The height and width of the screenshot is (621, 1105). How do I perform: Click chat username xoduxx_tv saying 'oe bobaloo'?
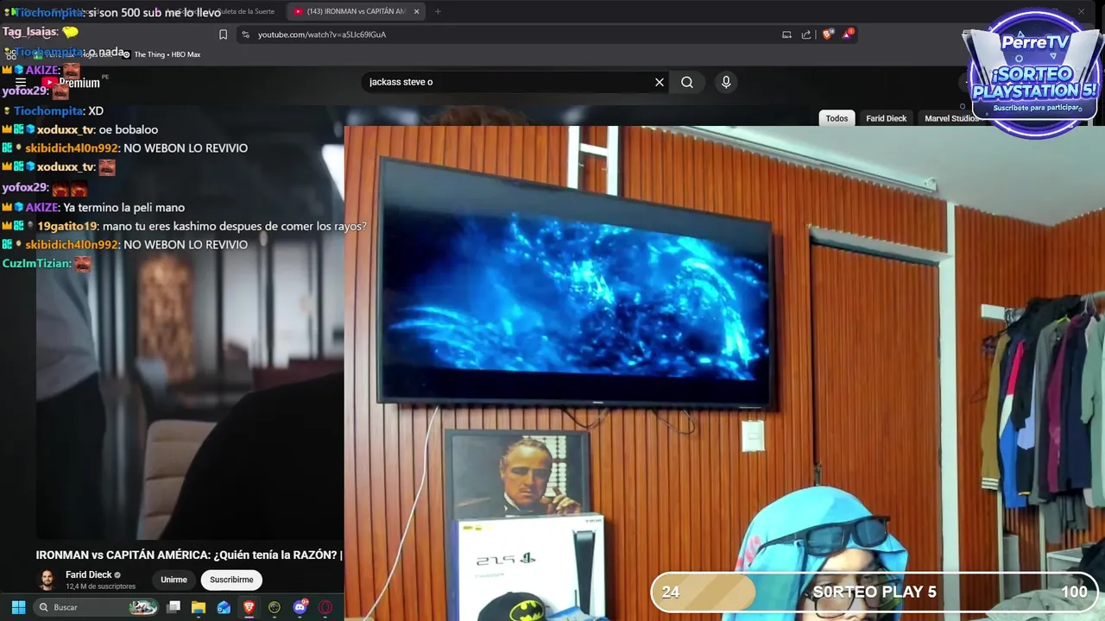pos(65,129)
